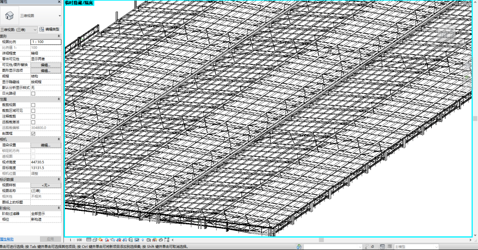478x250 pixels.
Task: Click the visual style icon in view bar
Action: click(x=95, y=240)
